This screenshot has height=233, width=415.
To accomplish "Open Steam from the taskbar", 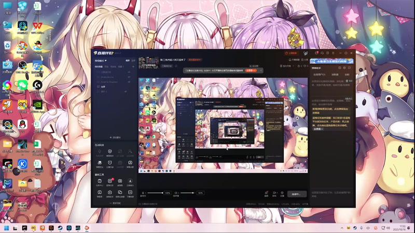I will point(60,228).
